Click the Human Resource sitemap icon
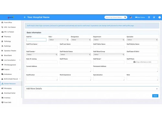162x121 pixels. point(2,84)
